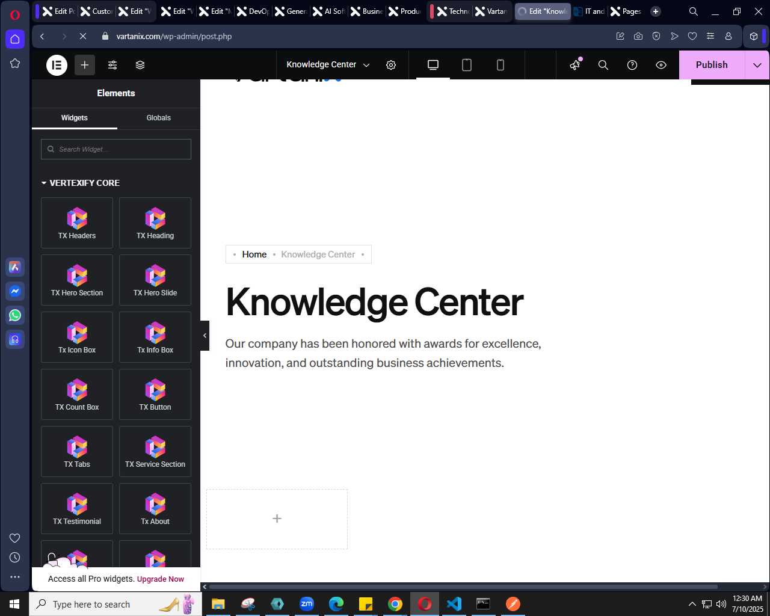The height and width of the screenshot is (616, 770).
Task: Click the horizontal scrollbar left arrow
Action: 205,587
